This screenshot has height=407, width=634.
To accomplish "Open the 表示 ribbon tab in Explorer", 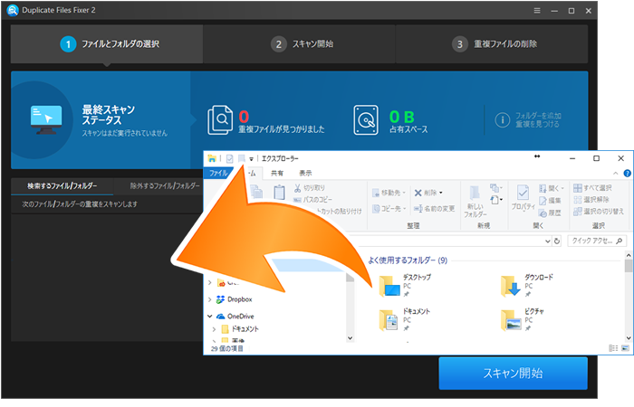I will [x=305, y=174].
